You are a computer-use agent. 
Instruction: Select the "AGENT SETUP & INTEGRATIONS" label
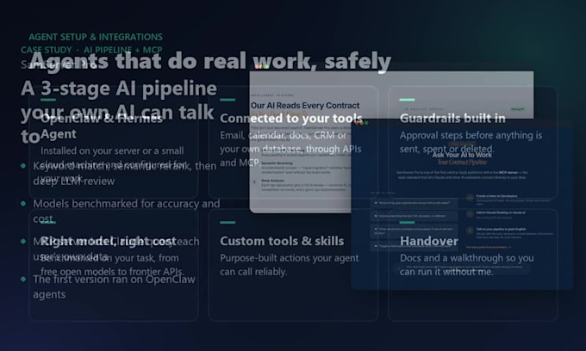96,37
